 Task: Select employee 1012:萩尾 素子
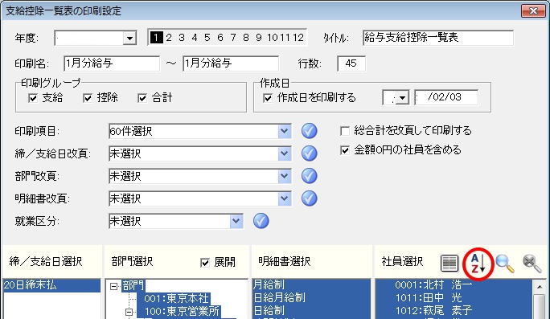[454, 311]
